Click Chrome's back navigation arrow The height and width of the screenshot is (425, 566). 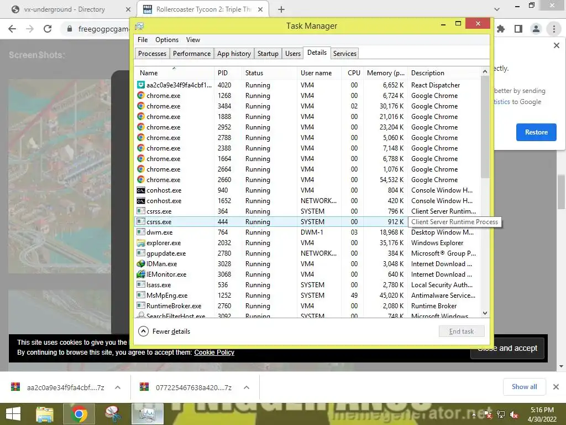[12, 29]
